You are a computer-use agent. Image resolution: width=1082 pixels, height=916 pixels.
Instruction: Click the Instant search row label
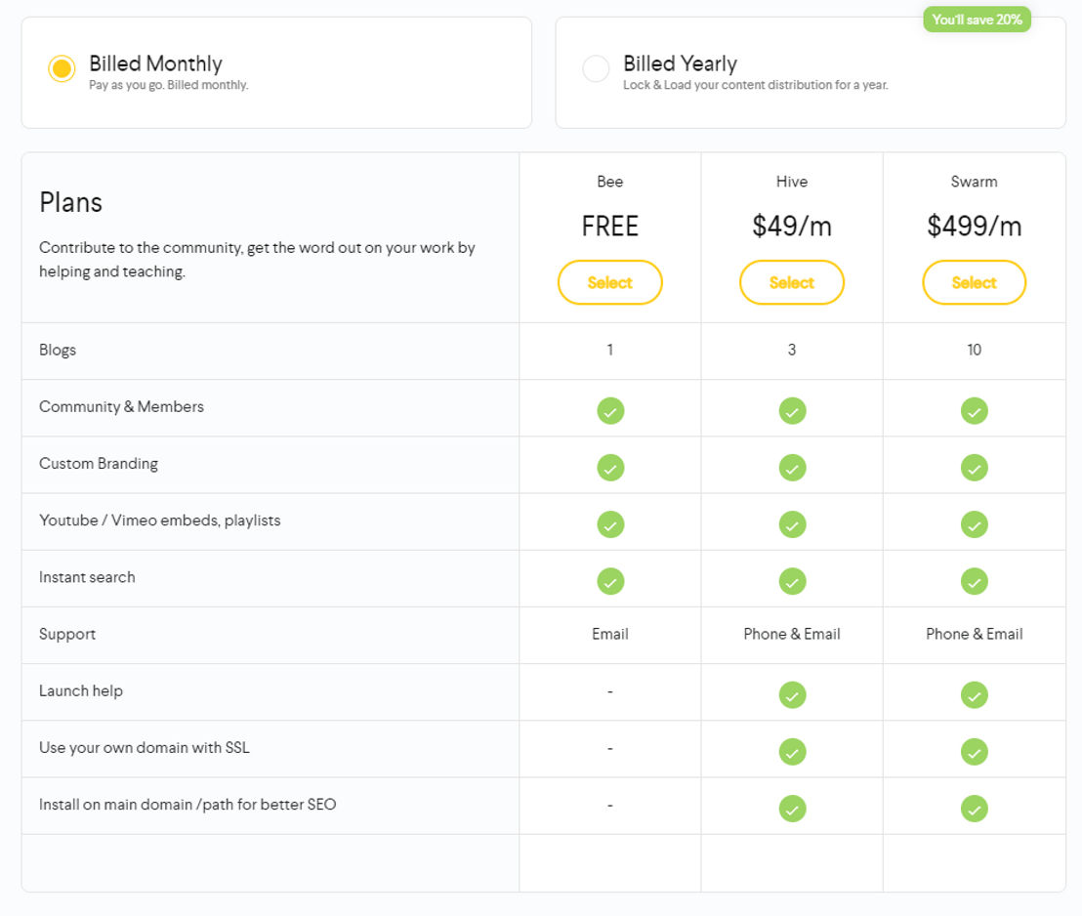[87, 577]
